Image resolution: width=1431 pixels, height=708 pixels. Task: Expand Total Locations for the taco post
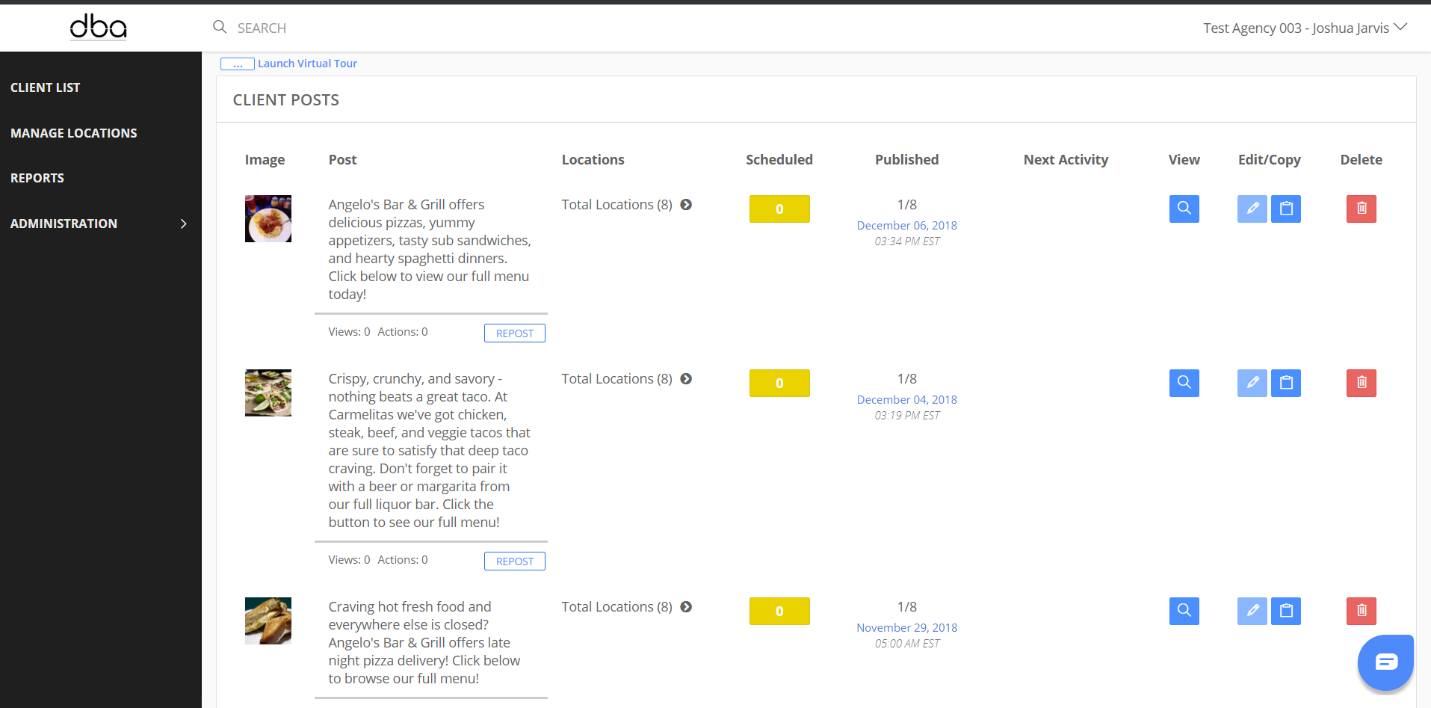pyautogui.click(x=686, y=379)
